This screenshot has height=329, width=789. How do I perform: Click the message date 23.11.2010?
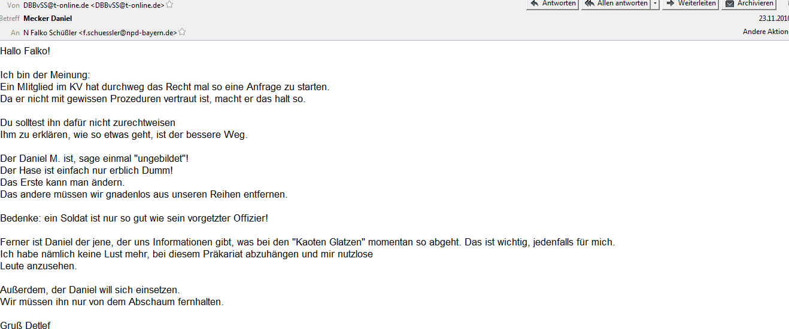point(773,19)
